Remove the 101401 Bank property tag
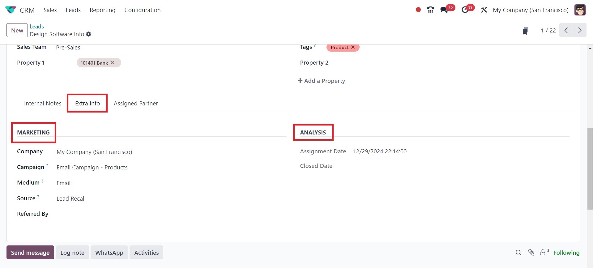 coord(112,63)
